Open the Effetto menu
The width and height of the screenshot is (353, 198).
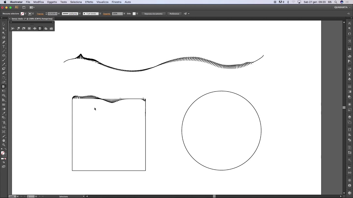point(89,2)
